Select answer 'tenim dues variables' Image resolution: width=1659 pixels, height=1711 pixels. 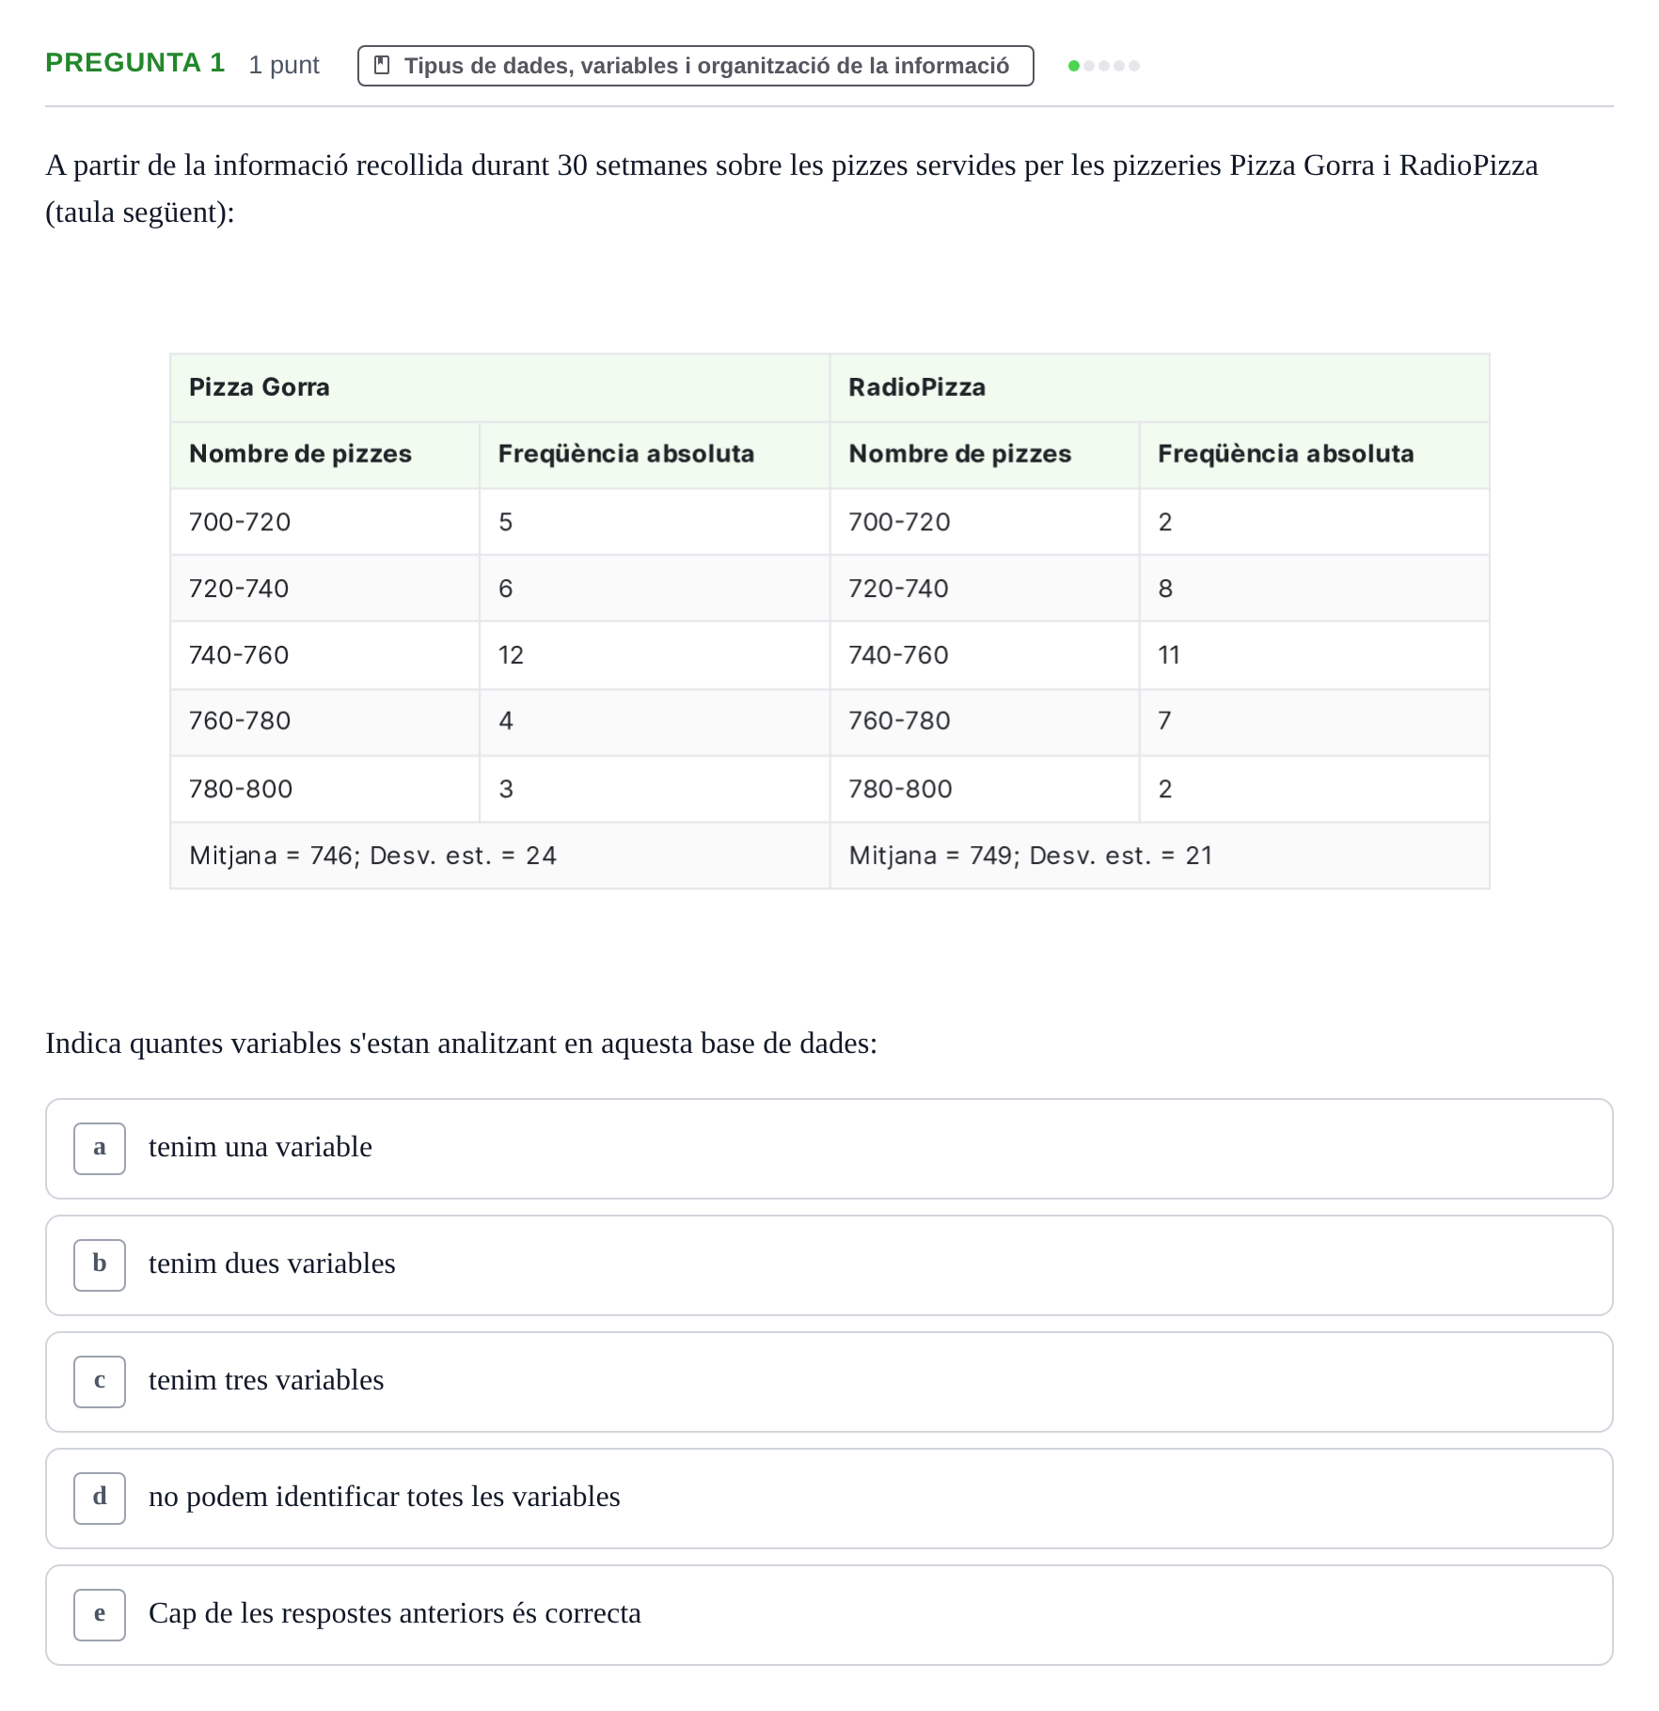click(x=829, y=1265)
